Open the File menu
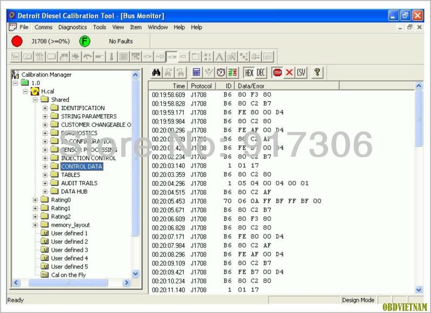Image resolution: width=431 pixels, height=313 pixels. point(24,27)
